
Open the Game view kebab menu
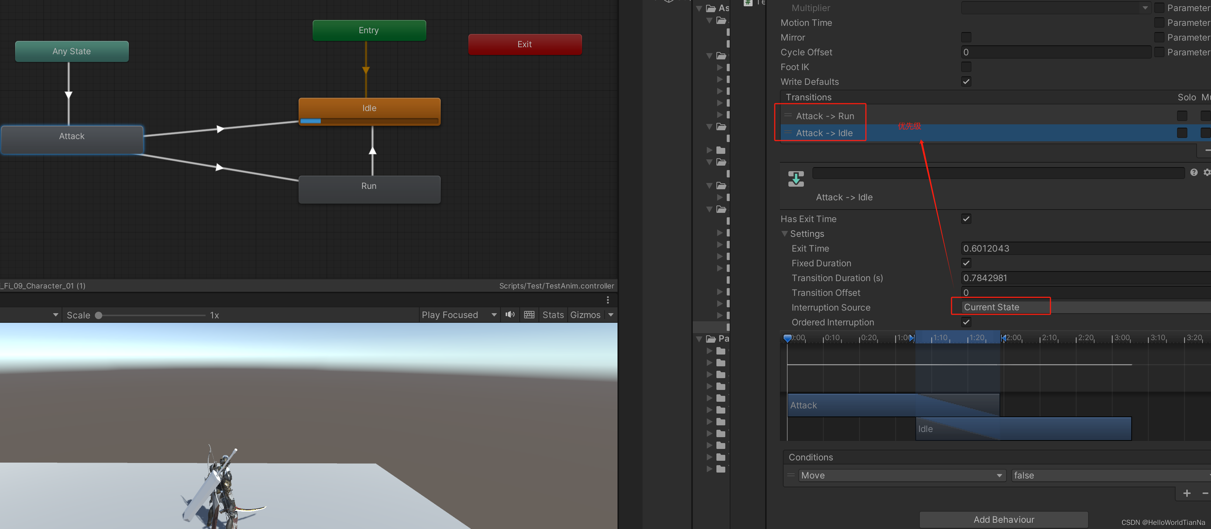(608, 300)
